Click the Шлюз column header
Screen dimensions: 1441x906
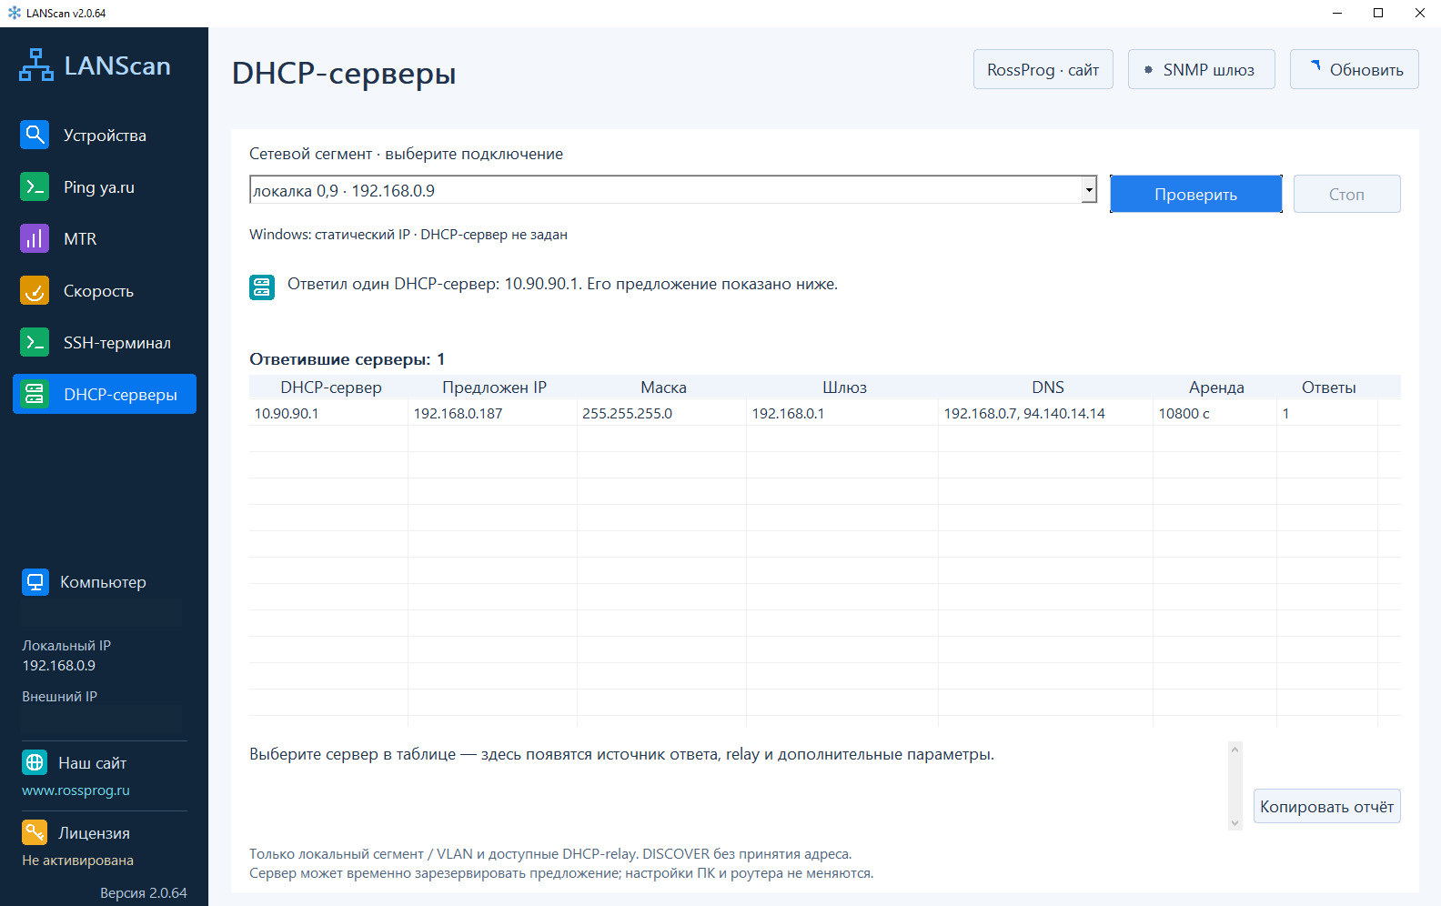[x=844, y=388]
